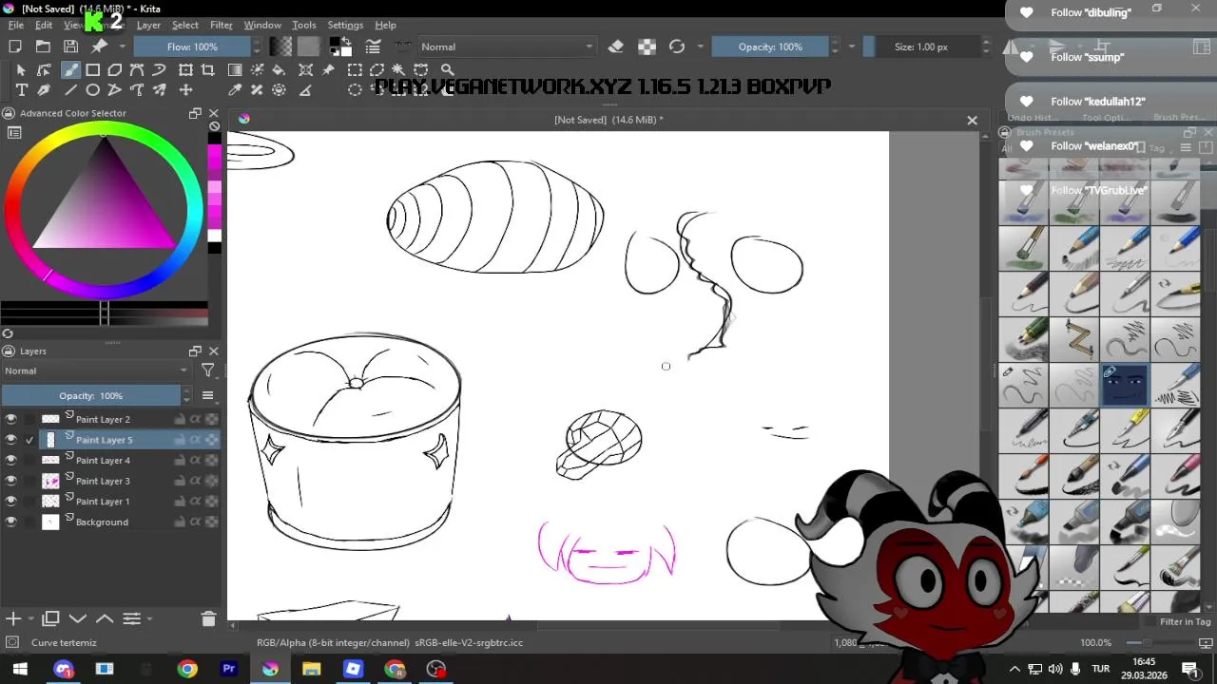Viewport: 1217px width, 684px height.
Task: Expand workspace dropdown beside pin icon
Action: point(121,47)
